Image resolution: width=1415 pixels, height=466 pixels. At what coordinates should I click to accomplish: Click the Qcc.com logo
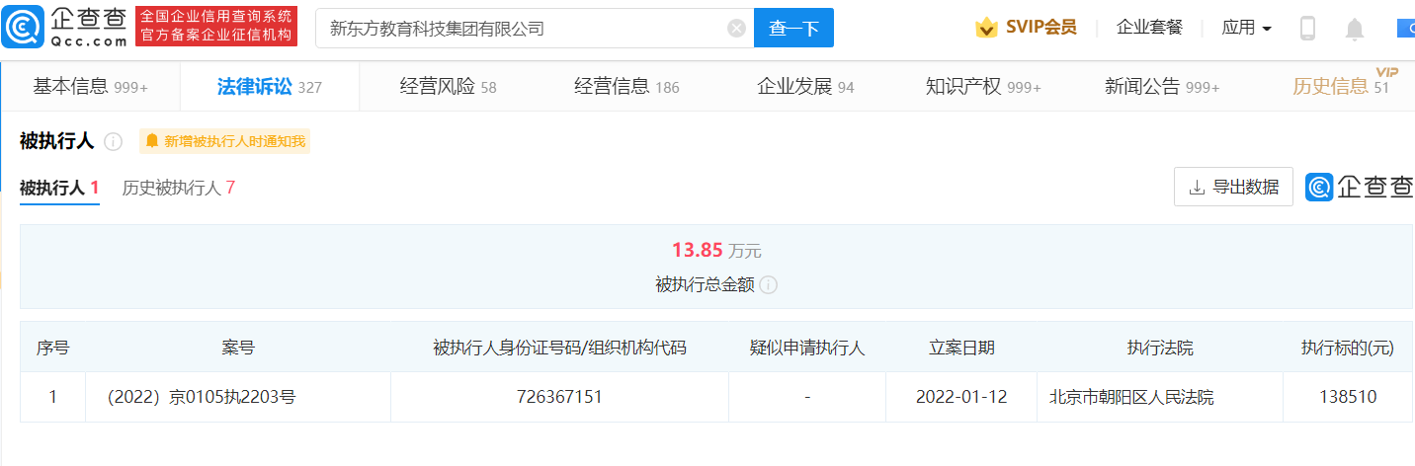tap(64, 27)
